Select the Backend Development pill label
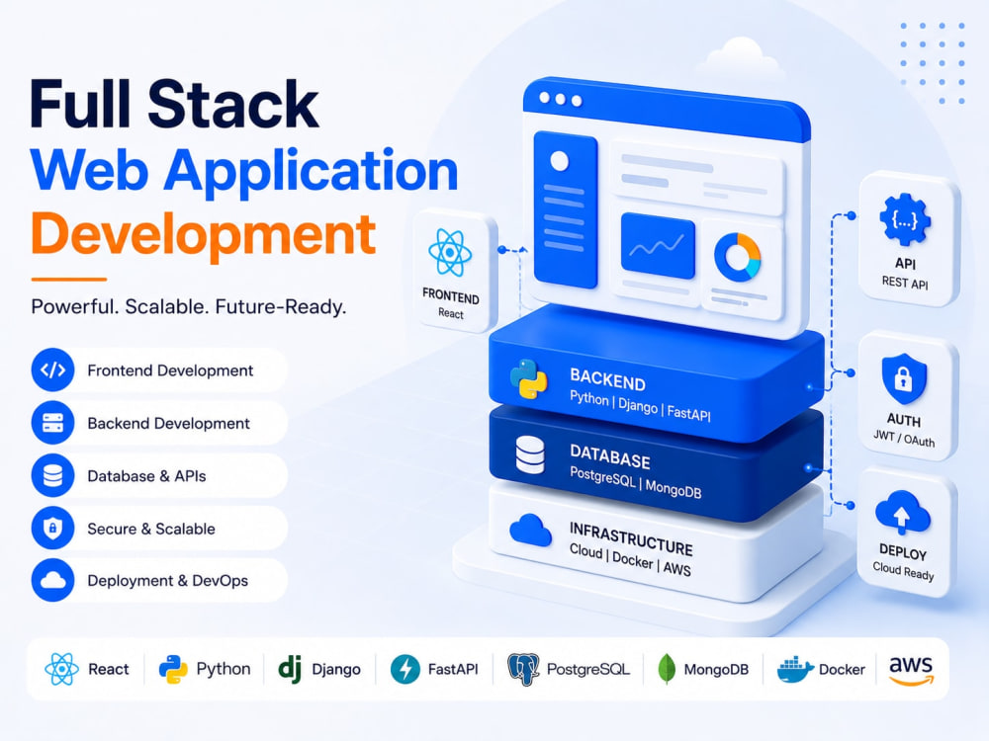This screenshot has width=989, height=741. tap(168, 423)
